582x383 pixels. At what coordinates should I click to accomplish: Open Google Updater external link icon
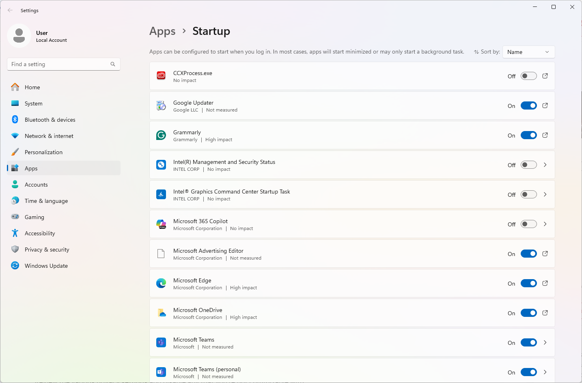[545, 105]
